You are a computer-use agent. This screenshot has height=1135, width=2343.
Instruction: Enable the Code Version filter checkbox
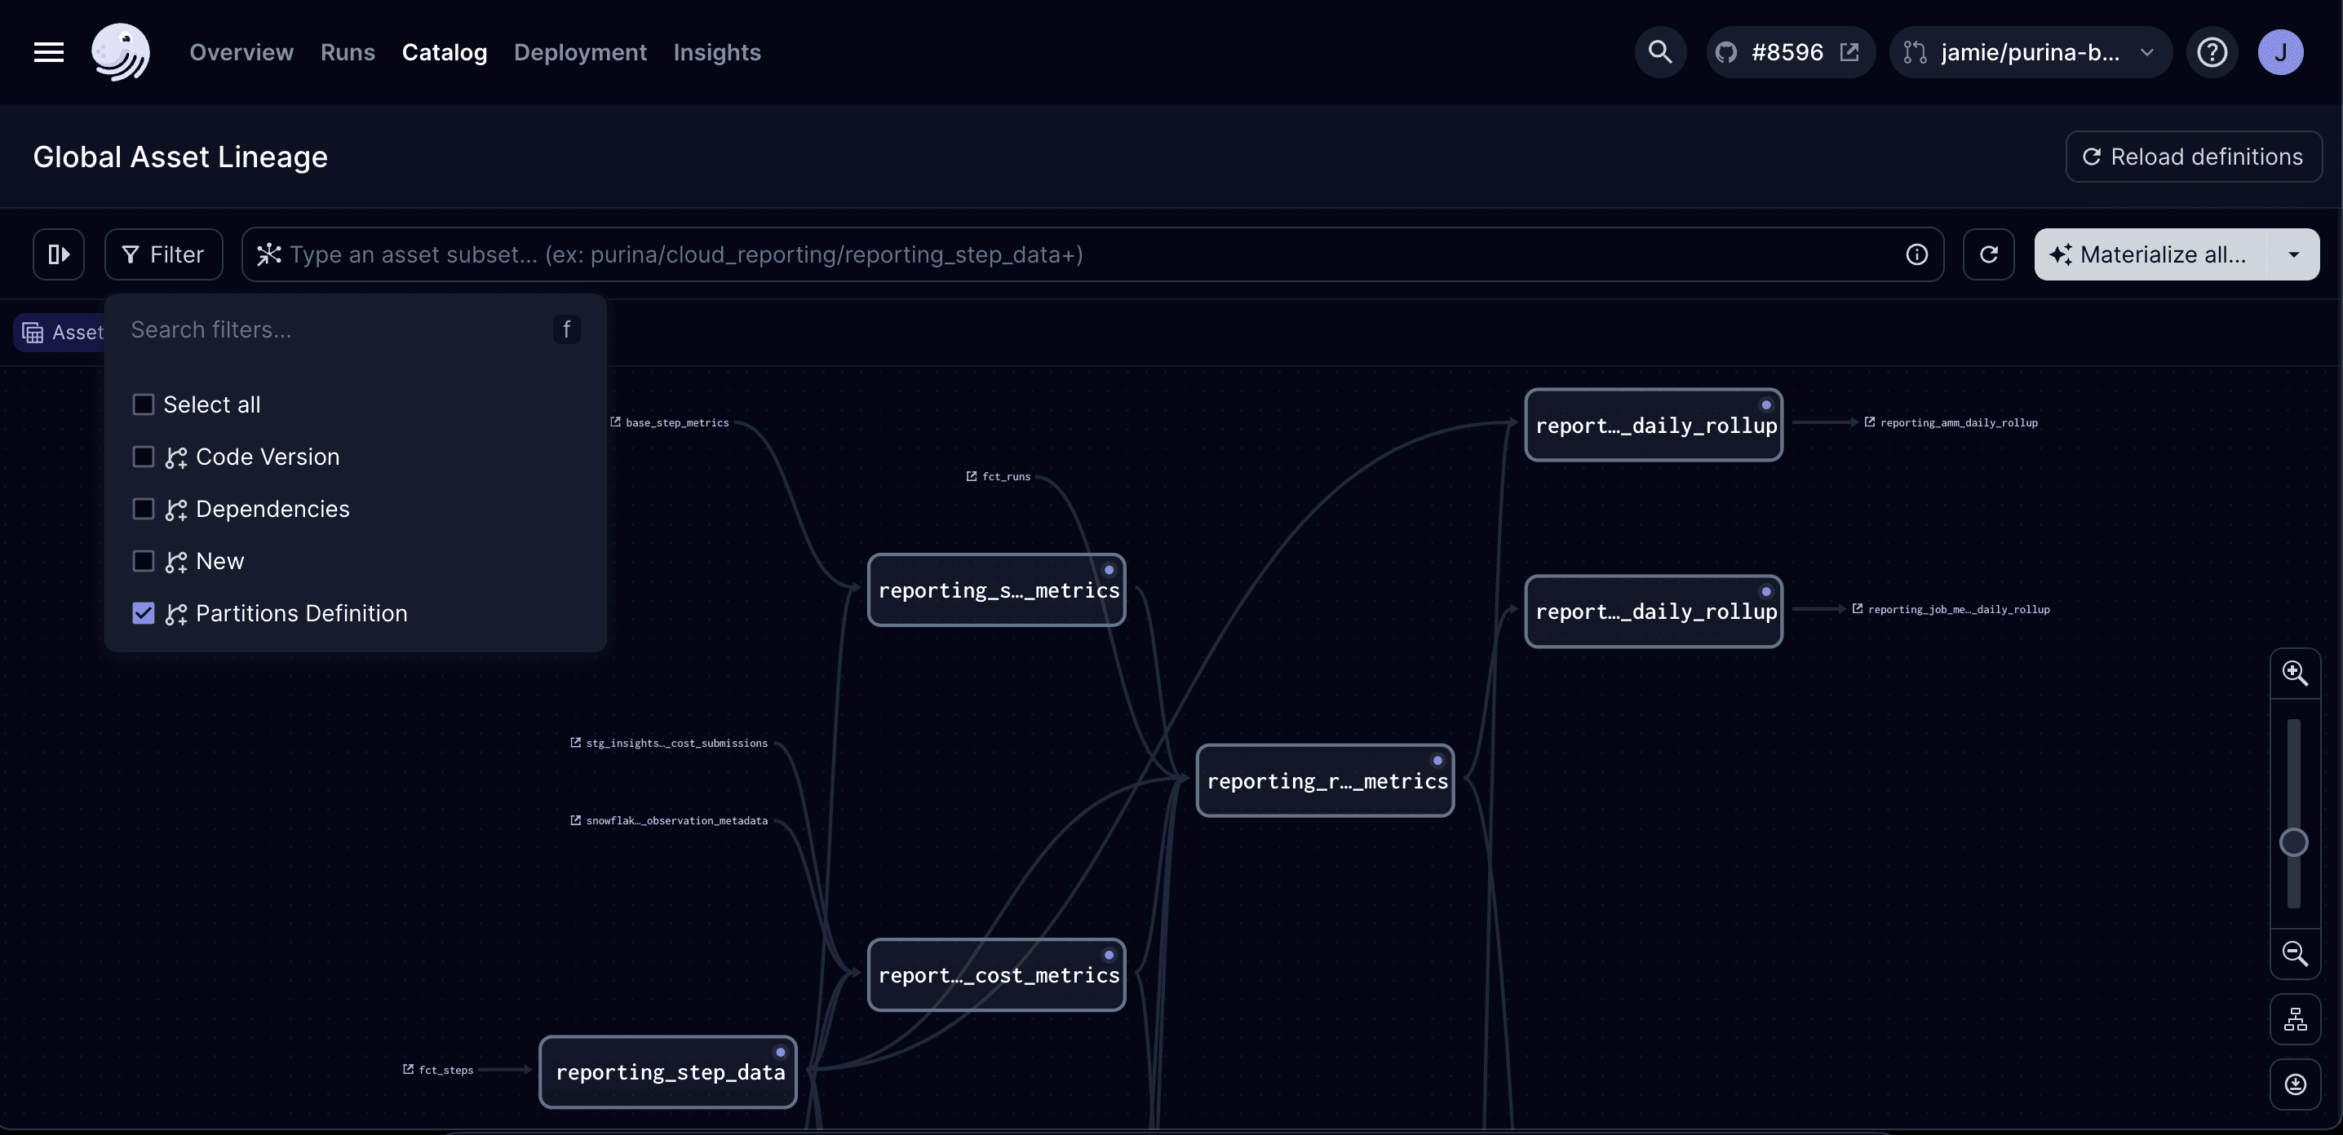[x=143, y=456]
